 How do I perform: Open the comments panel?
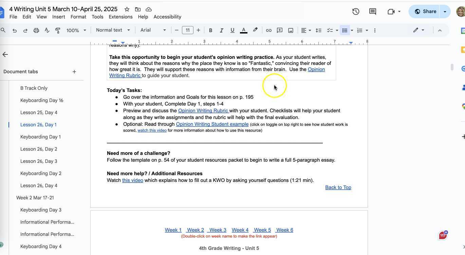point(372,11)
